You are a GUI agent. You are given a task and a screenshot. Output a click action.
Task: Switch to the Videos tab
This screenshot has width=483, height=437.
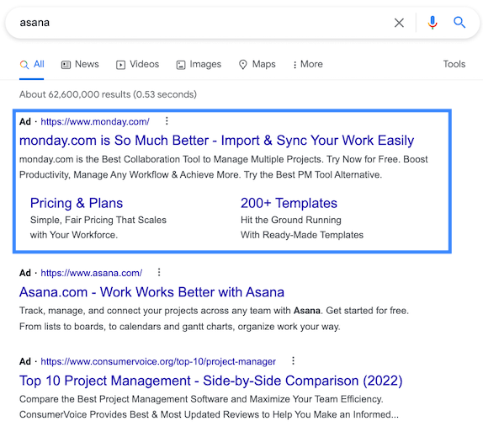point(137,64)
